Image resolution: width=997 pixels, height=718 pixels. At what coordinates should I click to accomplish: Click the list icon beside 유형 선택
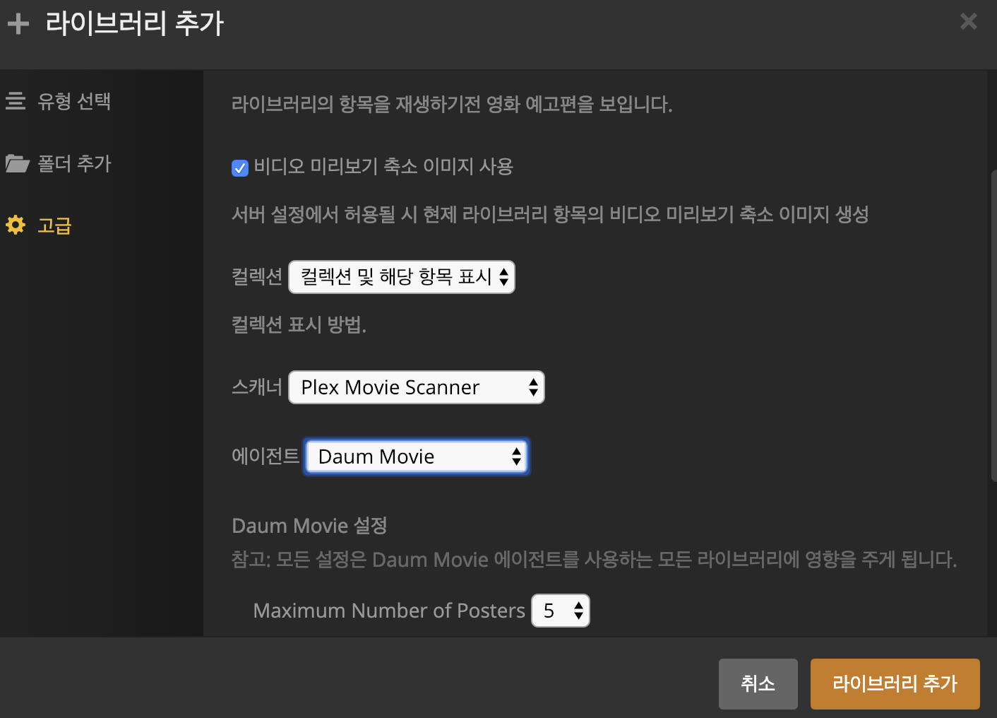click(x=16, y=101)
